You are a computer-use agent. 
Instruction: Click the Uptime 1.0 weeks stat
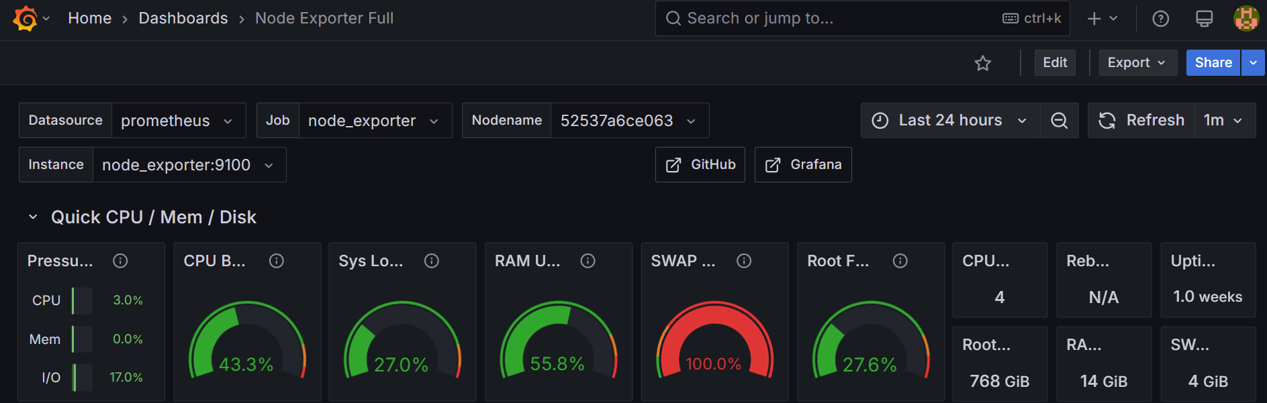pyautogui.click(x=1207, y=296)
